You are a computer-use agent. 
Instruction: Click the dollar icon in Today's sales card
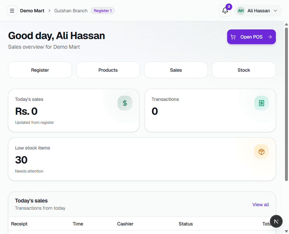125,103
